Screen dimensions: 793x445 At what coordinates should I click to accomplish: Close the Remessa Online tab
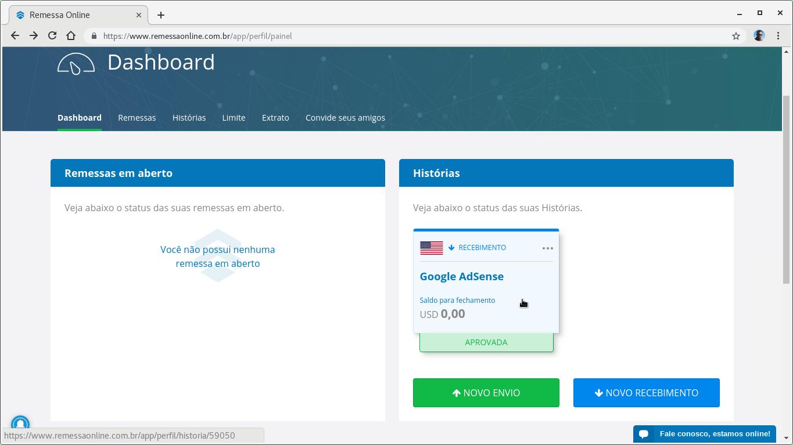click(139, 15)
